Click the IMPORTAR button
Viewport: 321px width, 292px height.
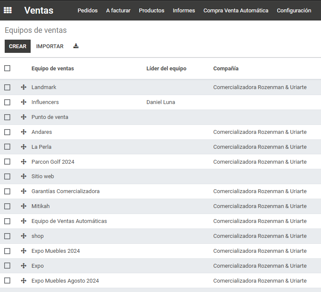[50, 46]
